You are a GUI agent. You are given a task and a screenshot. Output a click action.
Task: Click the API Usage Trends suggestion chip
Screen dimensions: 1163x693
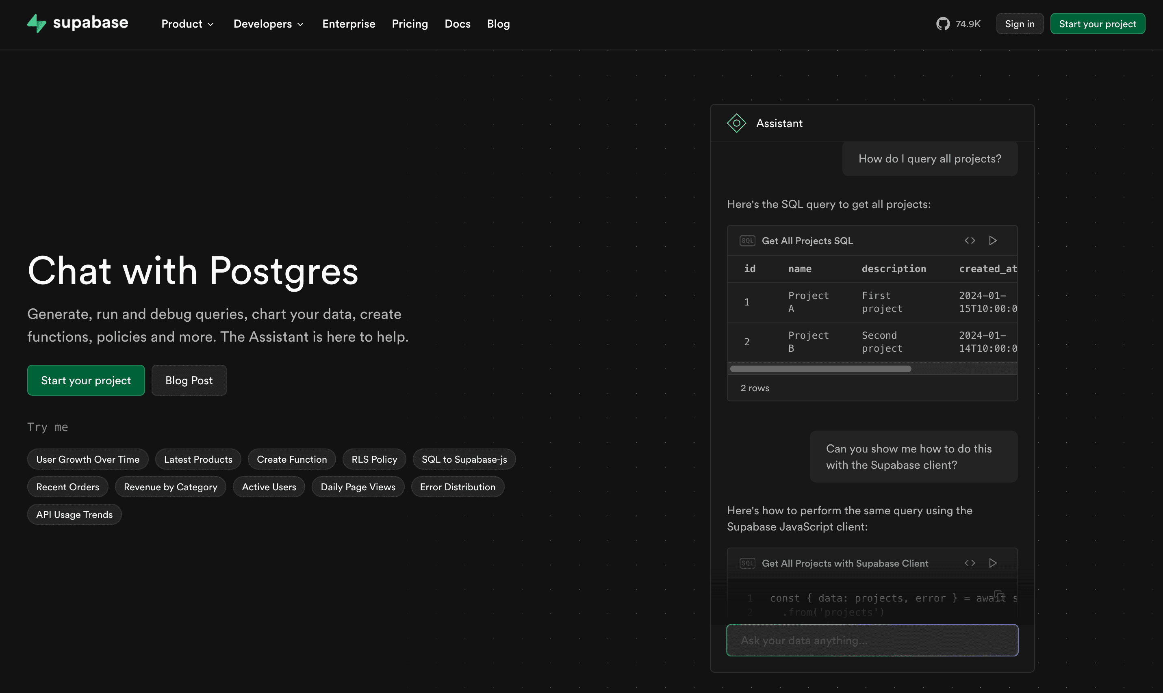point(74,514)
